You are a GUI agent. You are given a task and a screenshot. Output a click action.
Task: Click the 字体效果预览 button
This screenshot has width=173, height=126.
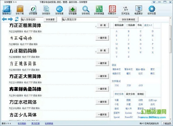(x=129, y=20)
